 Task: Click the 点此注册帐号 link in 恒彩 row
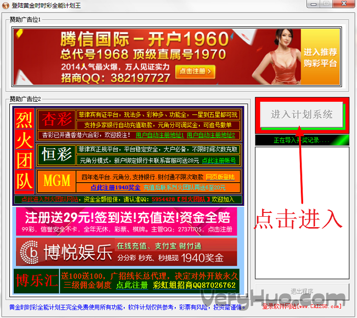219,161
